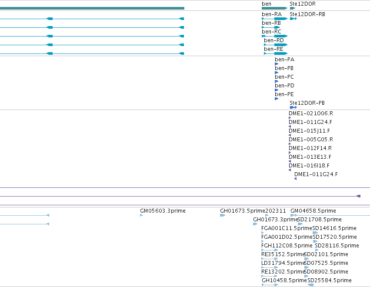
Task: Click the ben-RB transcript label
Action: pos(271,23)
